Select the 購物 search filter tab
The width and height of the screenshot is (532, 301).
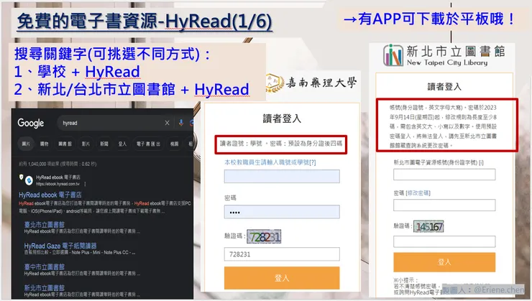44,144
